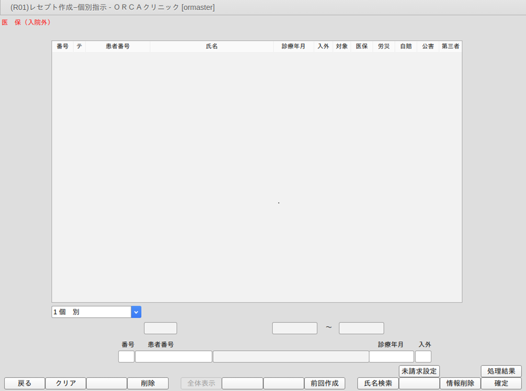Click the range end field after ～
This screenshot has width=526, height=391.
(361, 328)
